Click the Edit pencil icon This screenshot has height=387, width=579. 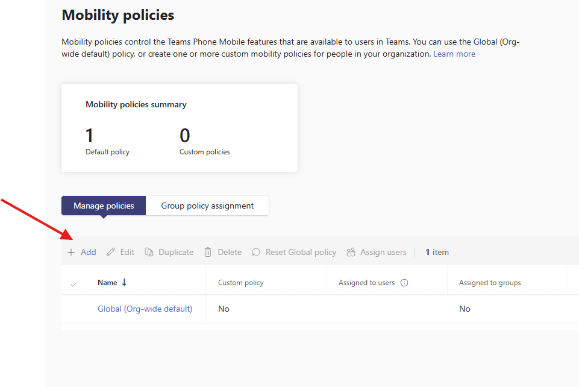111,253
